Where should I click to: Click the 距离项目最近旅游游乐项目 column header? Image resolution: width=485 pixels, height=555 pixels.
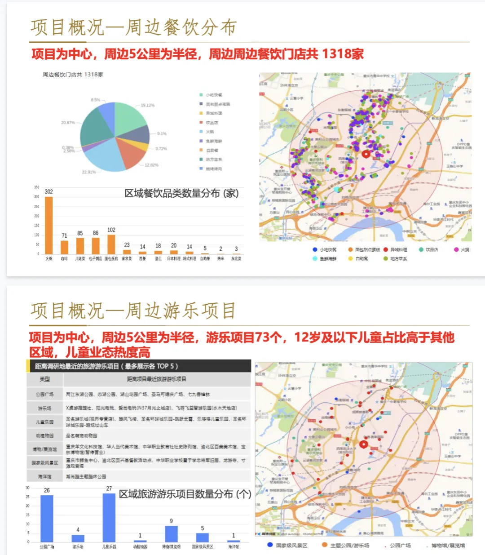tap(156, 379)
